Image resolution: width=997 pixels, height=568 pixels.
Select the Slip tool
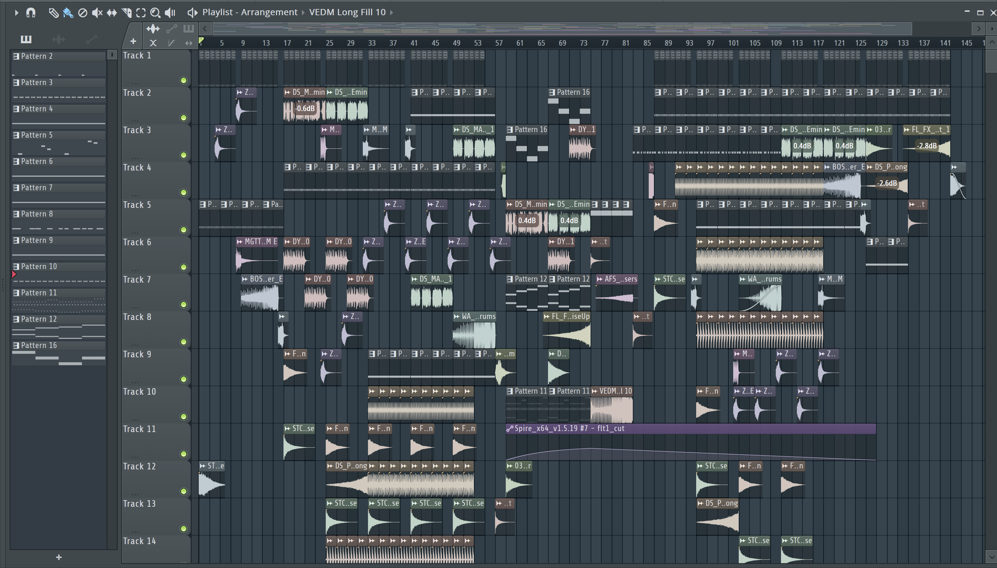click(x=112, y=12)
